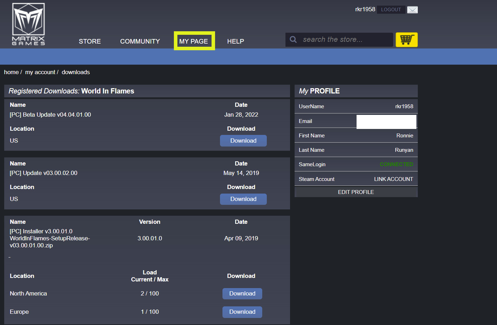Click the 'North America' location row
The image size is (497, 325).
pyautogui.click(x=28, y=293)
